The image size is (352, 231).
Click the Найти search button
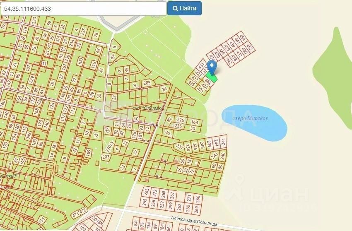click(184, 9)
